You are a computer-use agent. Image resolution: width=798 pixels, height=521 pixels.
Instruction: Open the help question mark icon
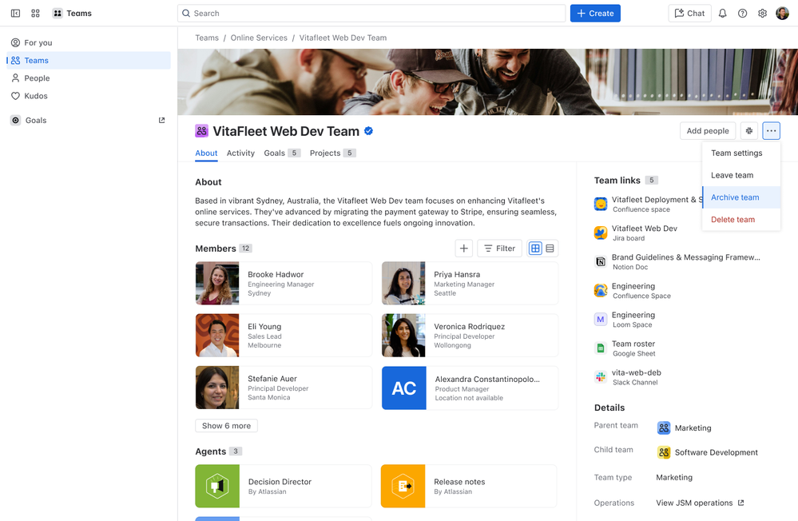pos(743,14)
